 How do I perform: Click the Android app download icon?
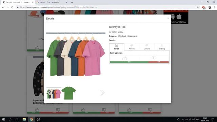pos(173,17)
